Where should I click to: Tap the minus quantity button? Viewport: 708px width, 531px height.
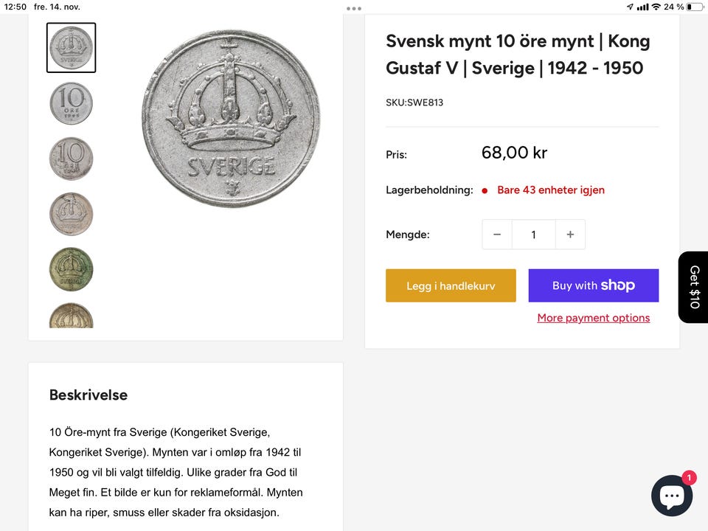[x=497, y=235]
